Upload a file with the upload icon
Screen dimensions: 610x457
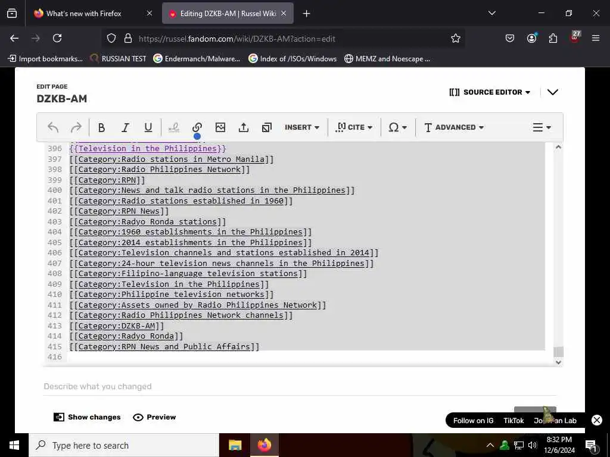tap(244, 127)
